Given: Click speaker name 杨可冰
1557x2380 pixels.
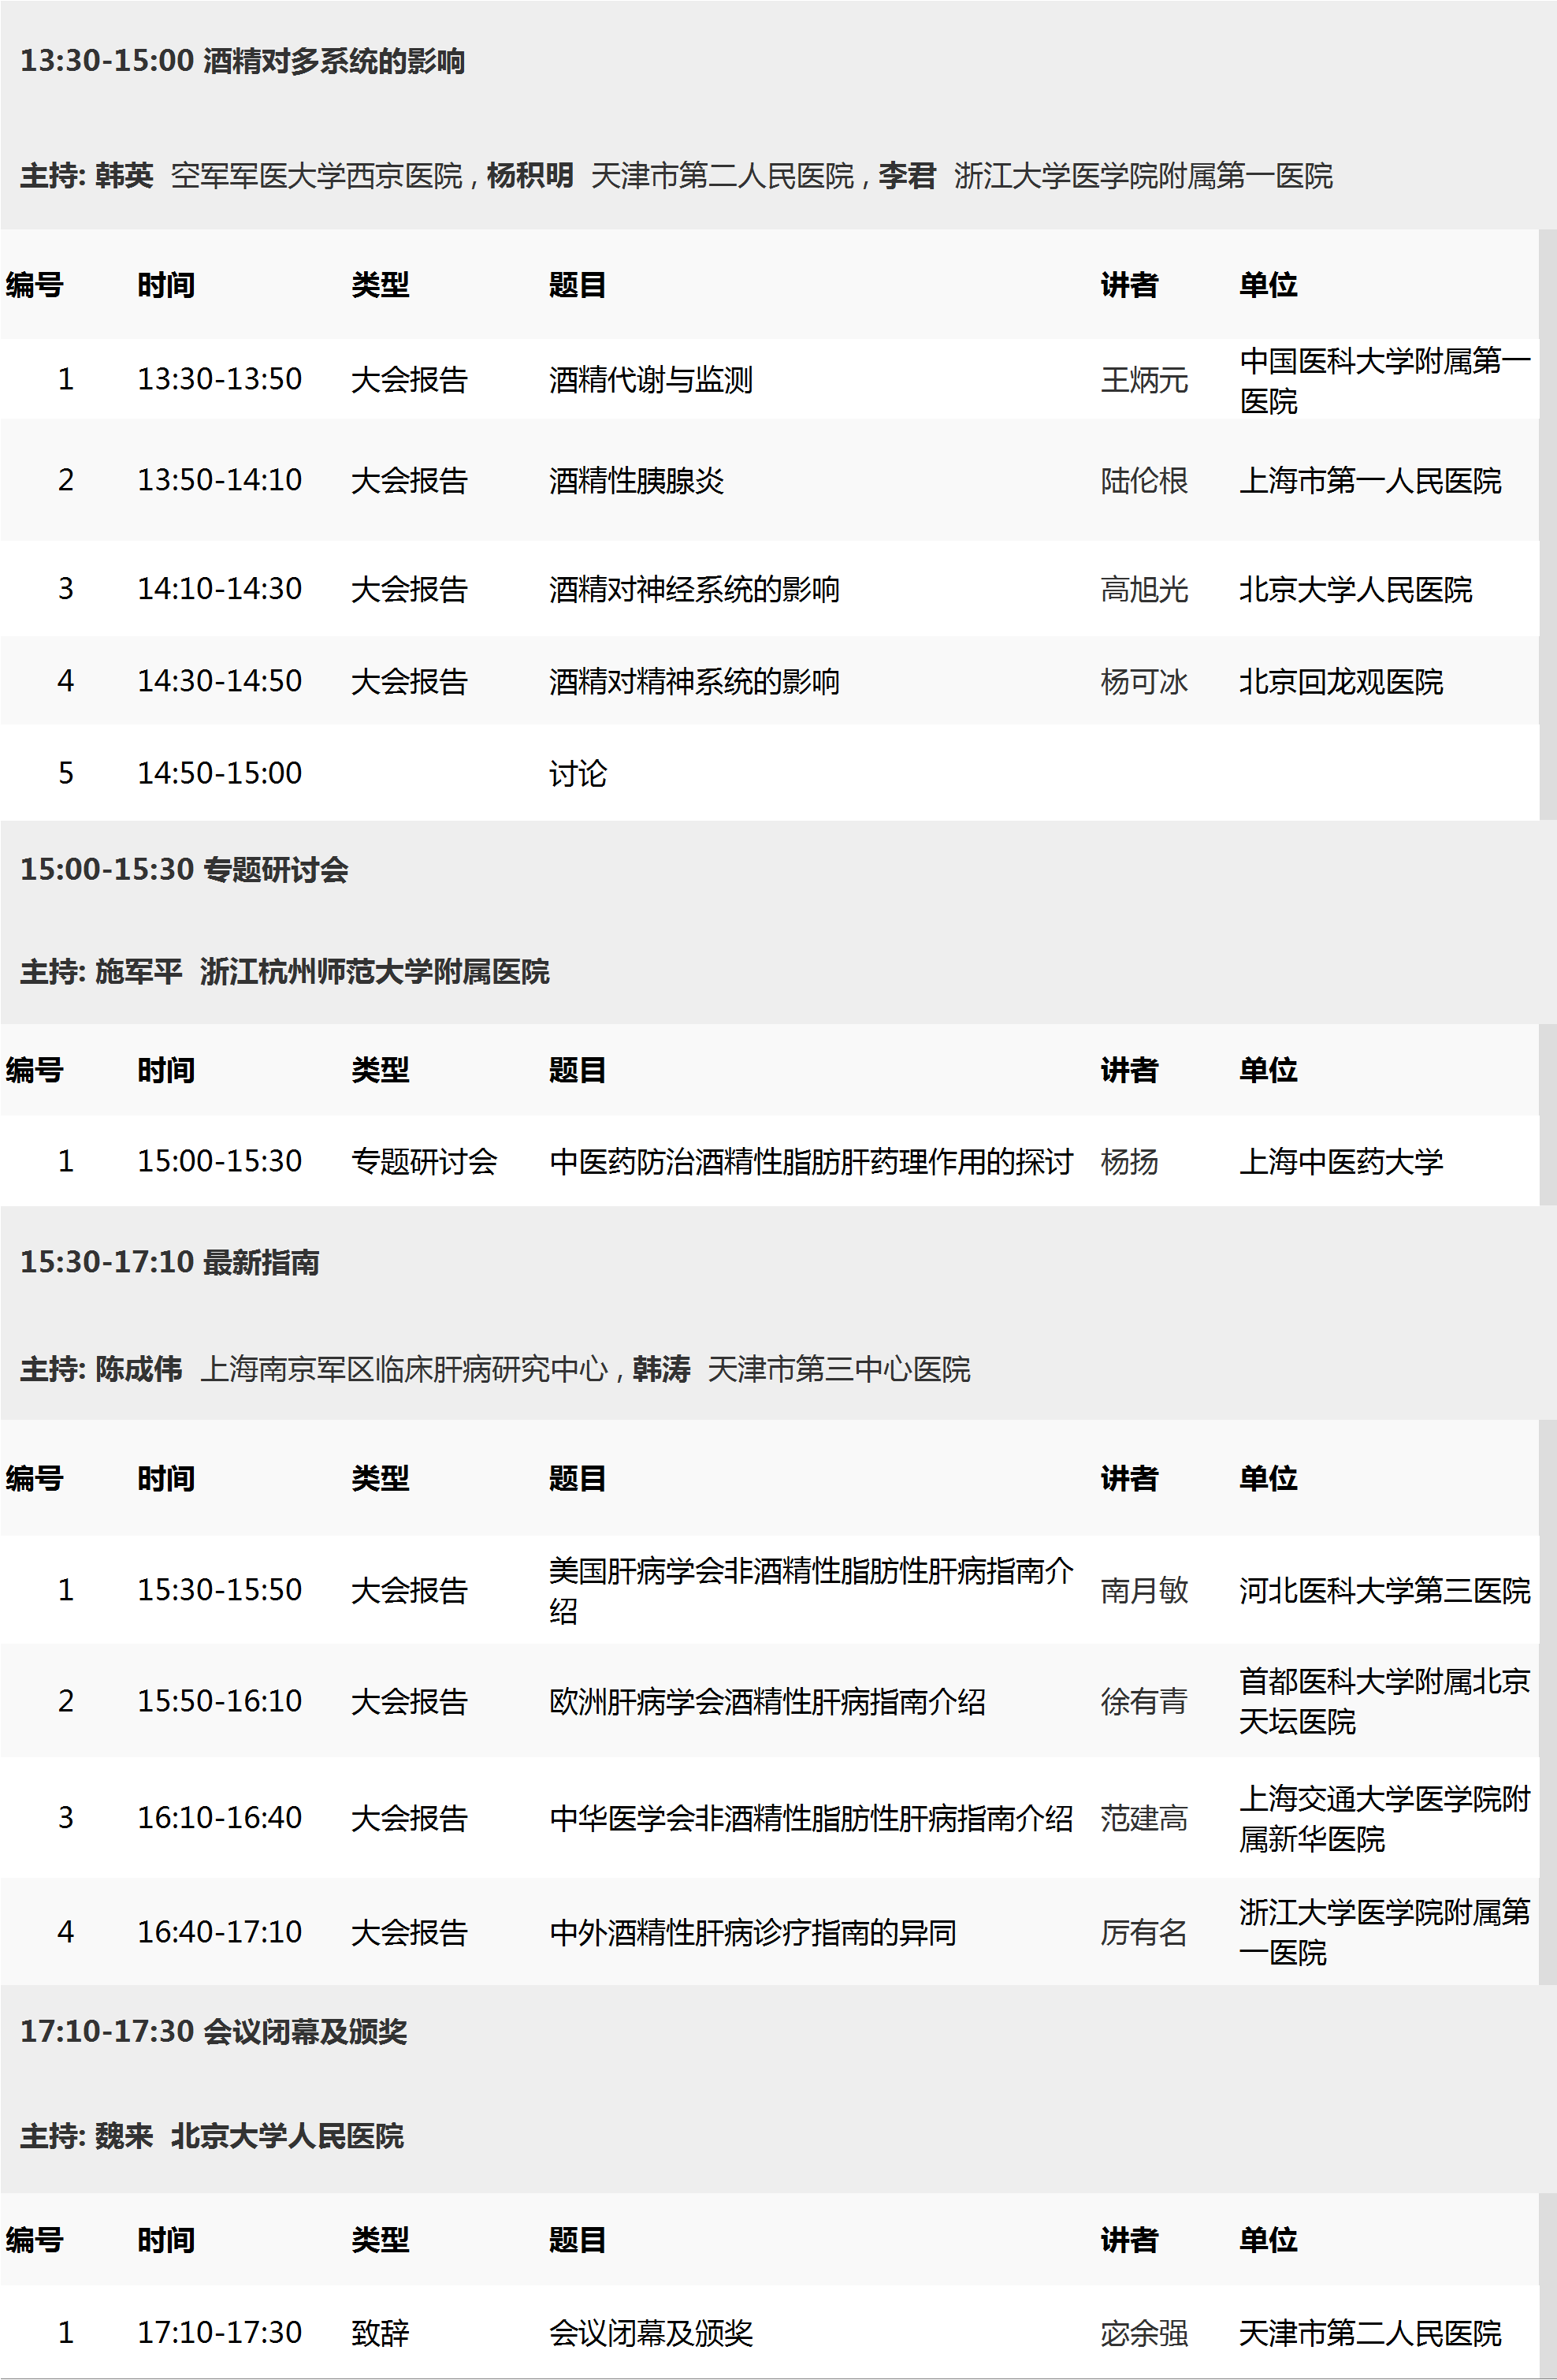Looking at the screenshot, I should point(1144,681).
